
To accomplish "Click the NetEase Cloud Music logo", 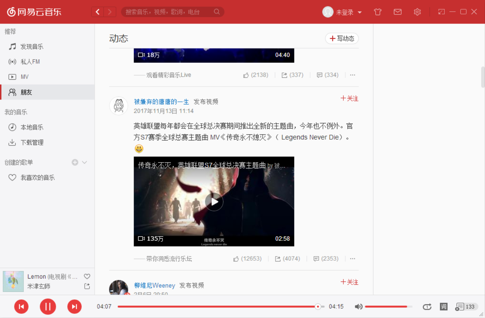I will [x=34, y=12].
